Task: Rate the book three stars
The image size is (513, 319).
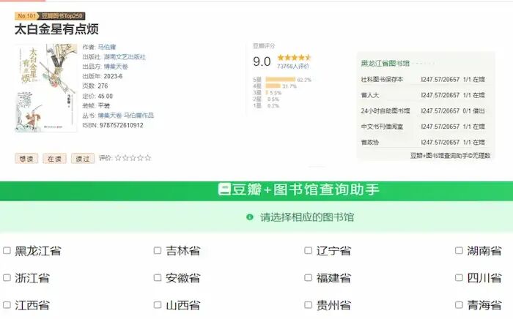Action: tap(133, 158)
